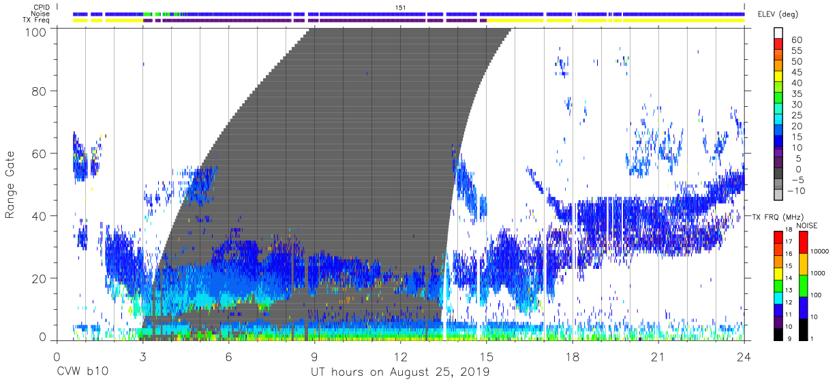The height and width of the screenshot is (386, 837).
Task: Click the 1000 label on NOISE scale
Action: pos(818,274)
